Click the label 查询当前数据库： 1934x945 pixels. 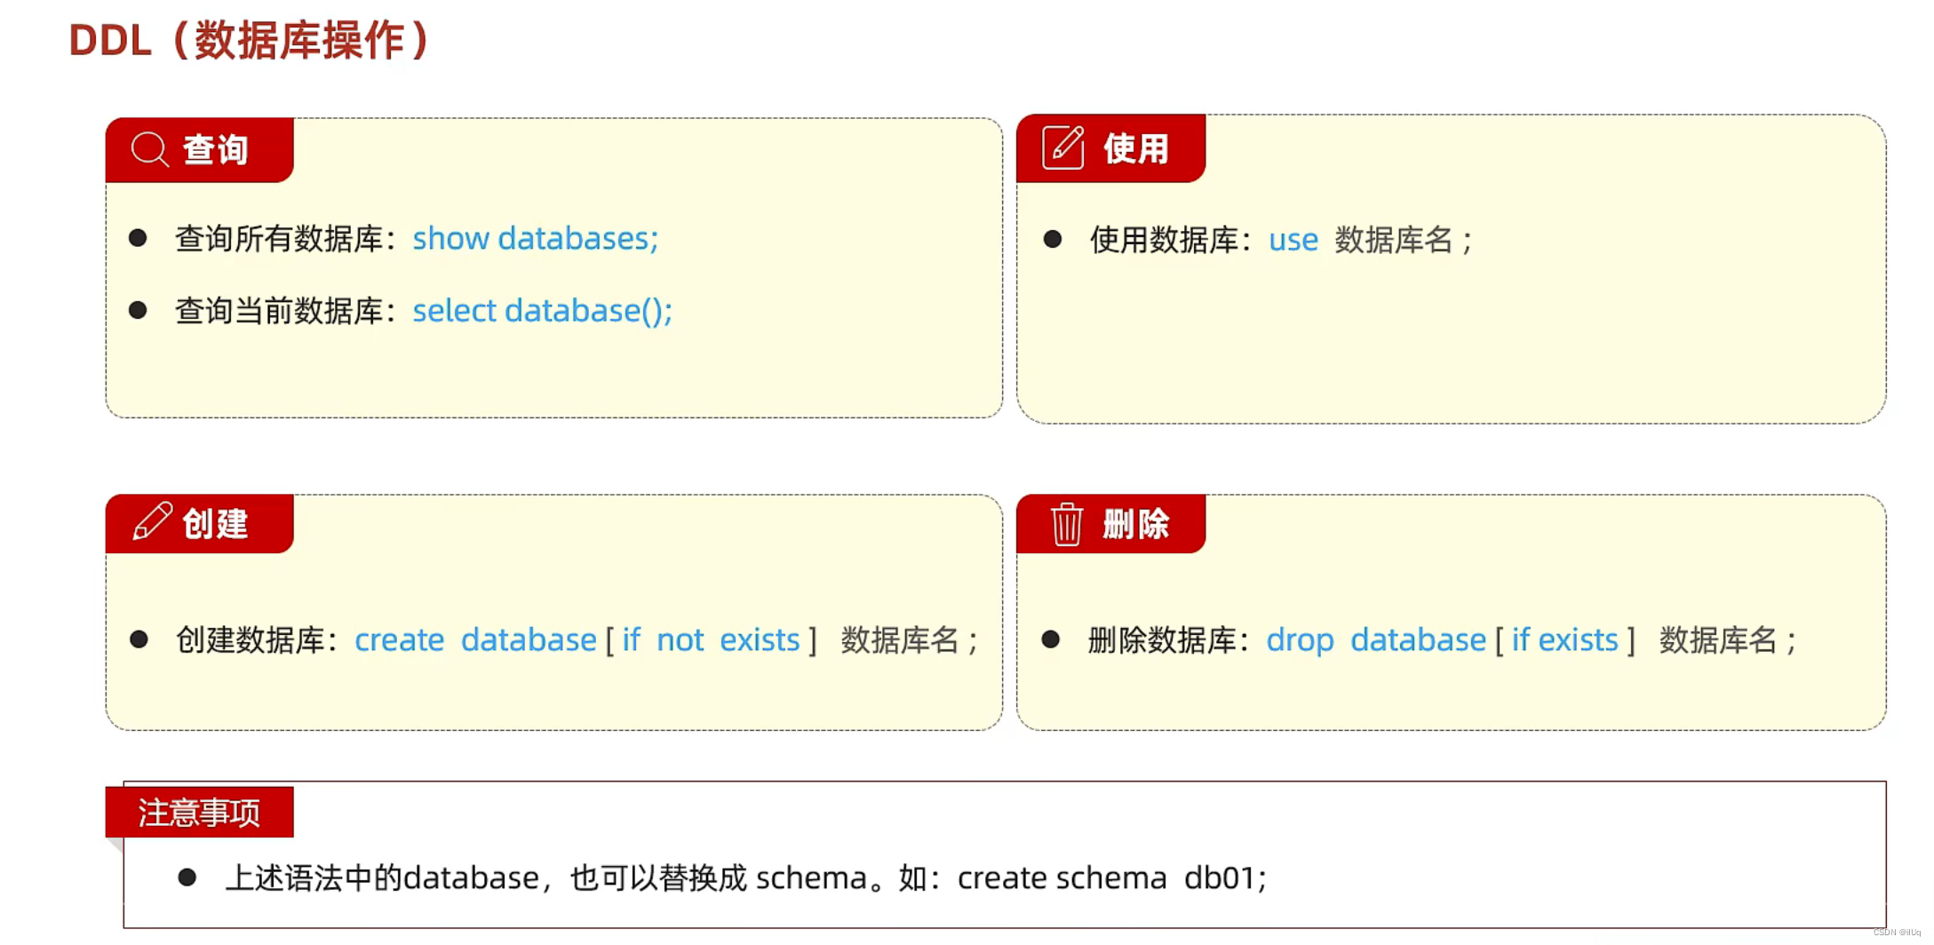(286, 311)
